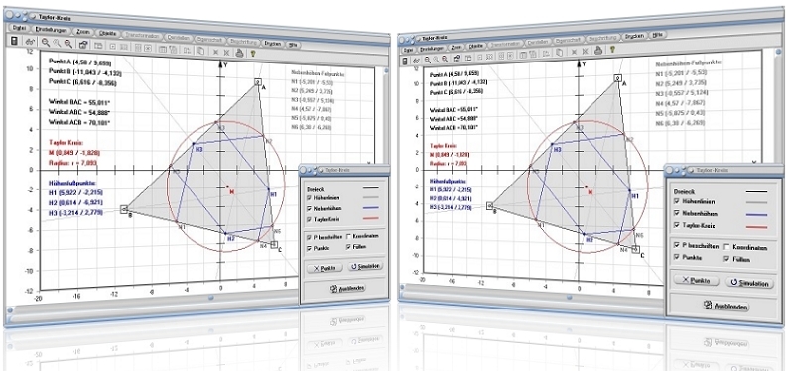Click triangle vertex A in right window
788x371 pixels.
pyautogui.click(x=617, y=78)
